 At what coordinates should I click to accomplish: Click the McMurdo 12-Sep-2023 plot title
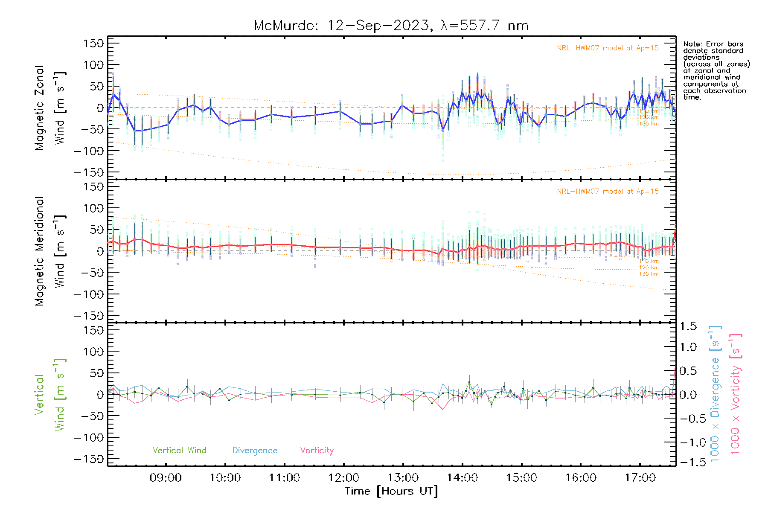(391, 26)
